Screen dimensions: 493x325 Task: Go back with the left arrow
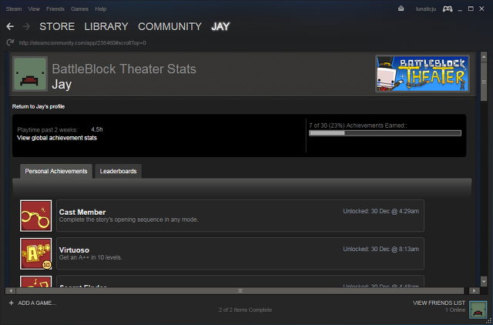(x=10, y=27)
